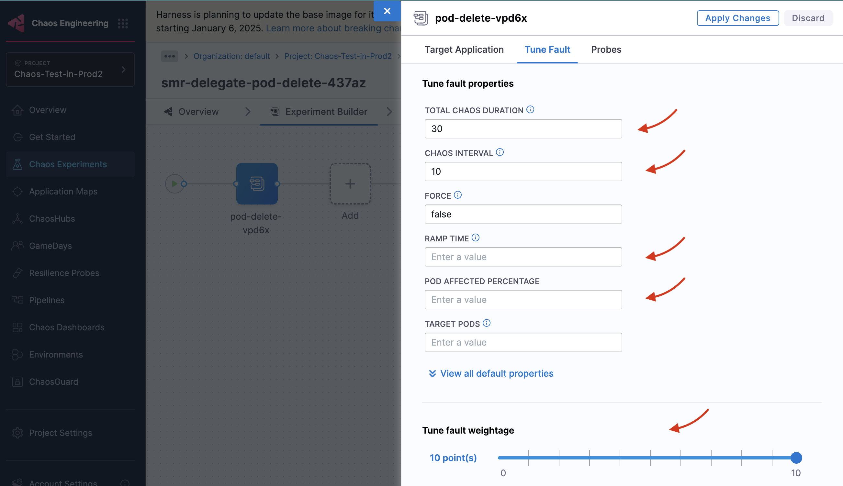This screenshot has width=843, height=486.
Task: Click the Total Chaos Duration info icon
Action: point(530,109)
